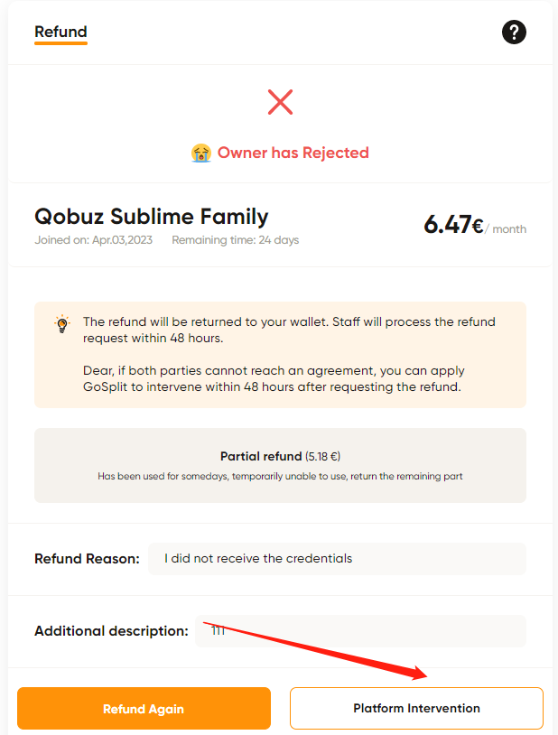Click the crying face emoji icon
558x735 pixels.
(201, 153)
